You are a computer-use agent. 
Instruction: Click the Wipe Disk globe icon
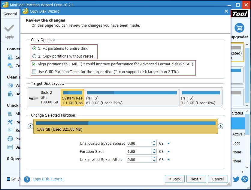point(10,86)
